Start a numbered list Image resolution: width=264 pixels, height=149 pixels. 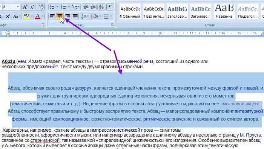click(x=63, y=7)
